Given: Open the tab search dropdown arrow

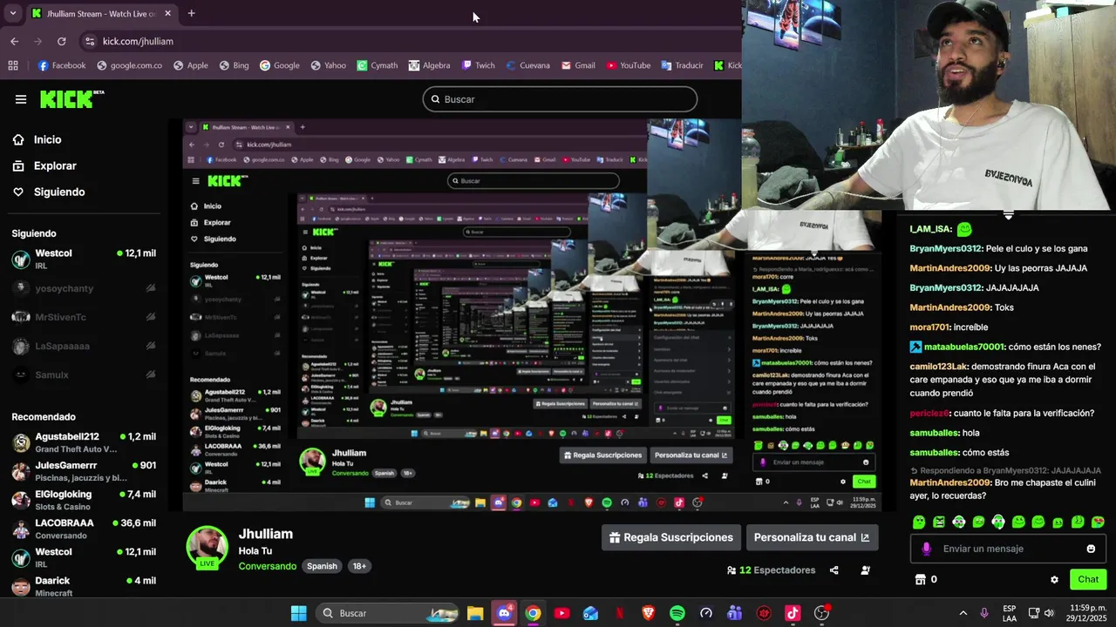Looking at the screenshot, I should click(x=12, y=13).
